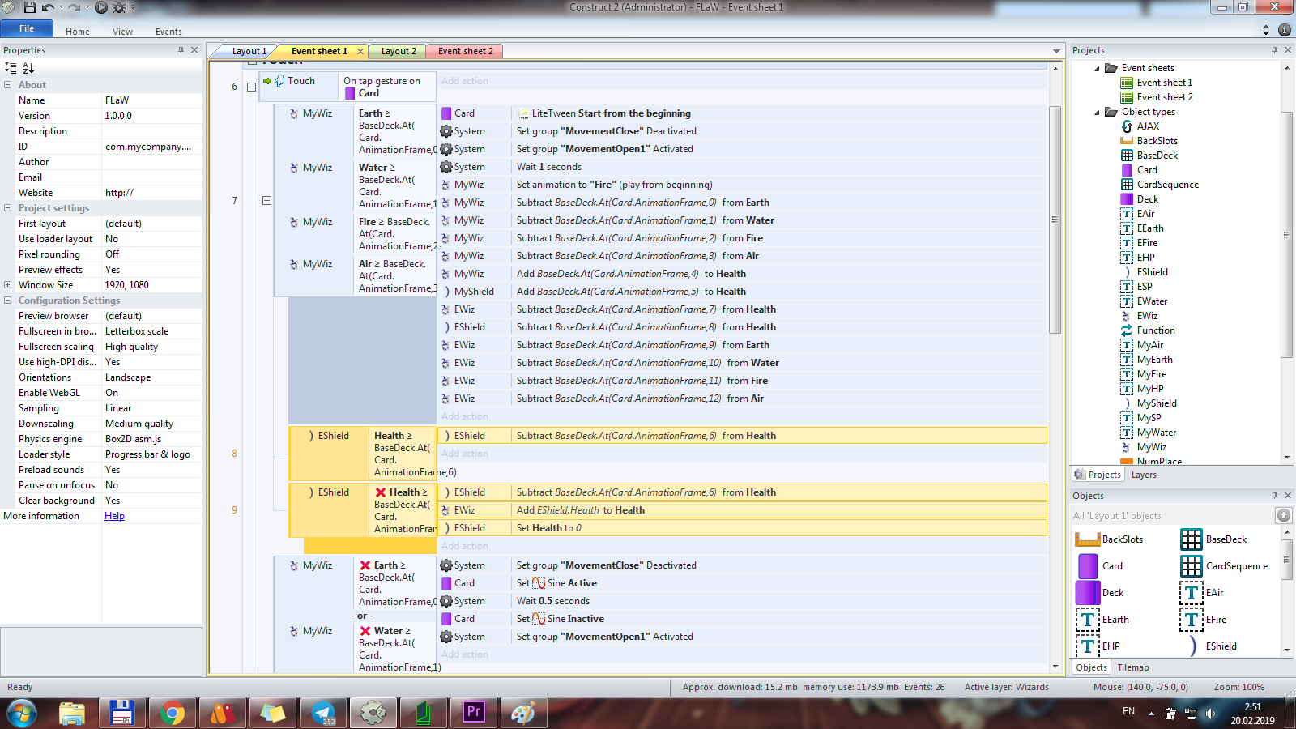This screenshot has width=1296, height=729.
Task: Click the Save project floppy icon
Action: click(x=30, y=7)
